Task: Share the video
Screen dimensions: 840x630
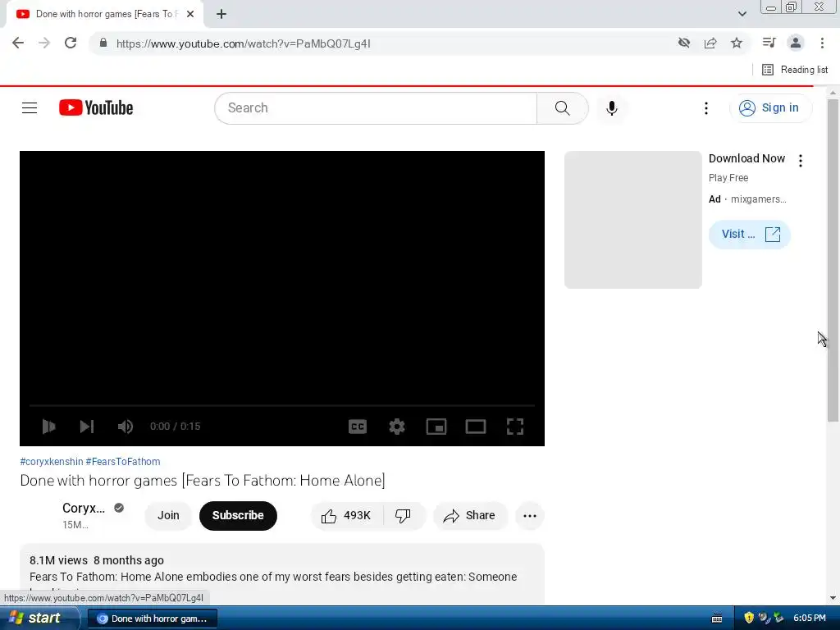Action: point(469,515)
